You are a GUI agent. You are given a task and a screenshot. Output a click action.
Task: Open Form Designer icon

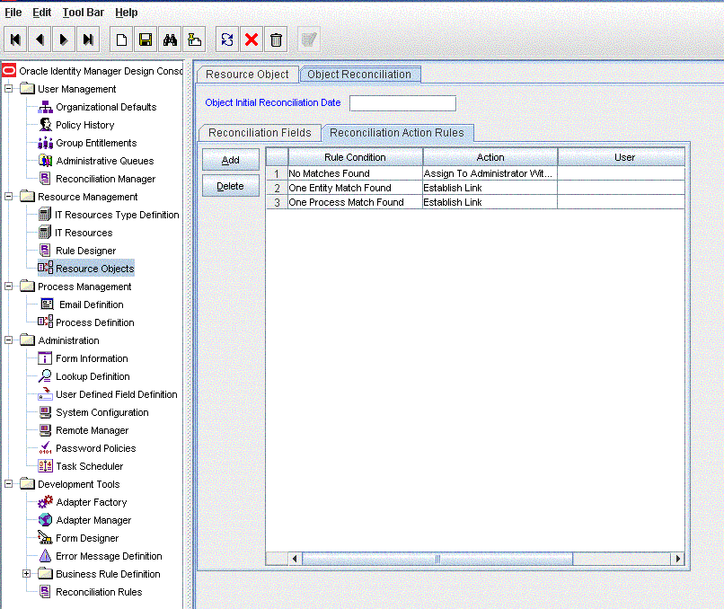[x=45, y=538]
